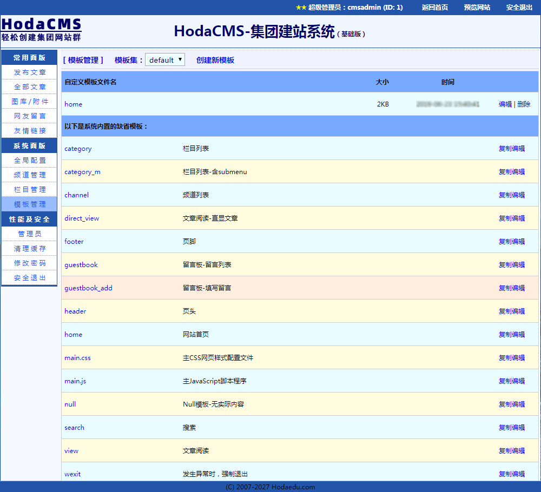This screenshot has width=541, height=492.
Task: Click 复制编辑 for main.js
Action: (x=512, y=381)
